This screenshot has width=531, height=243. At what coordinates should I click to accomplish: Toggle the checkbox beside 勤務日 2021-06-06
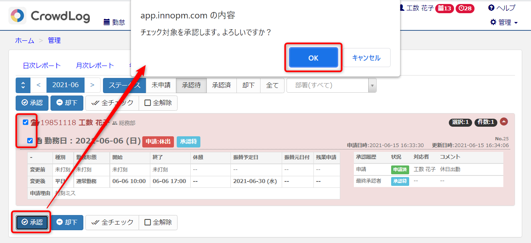pyautogui.click(x=30, y=141)
